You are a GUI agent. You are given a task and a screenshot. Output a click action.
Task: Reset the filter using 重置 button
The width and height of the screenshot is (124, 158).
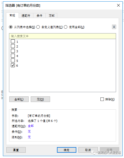point(16,150)
